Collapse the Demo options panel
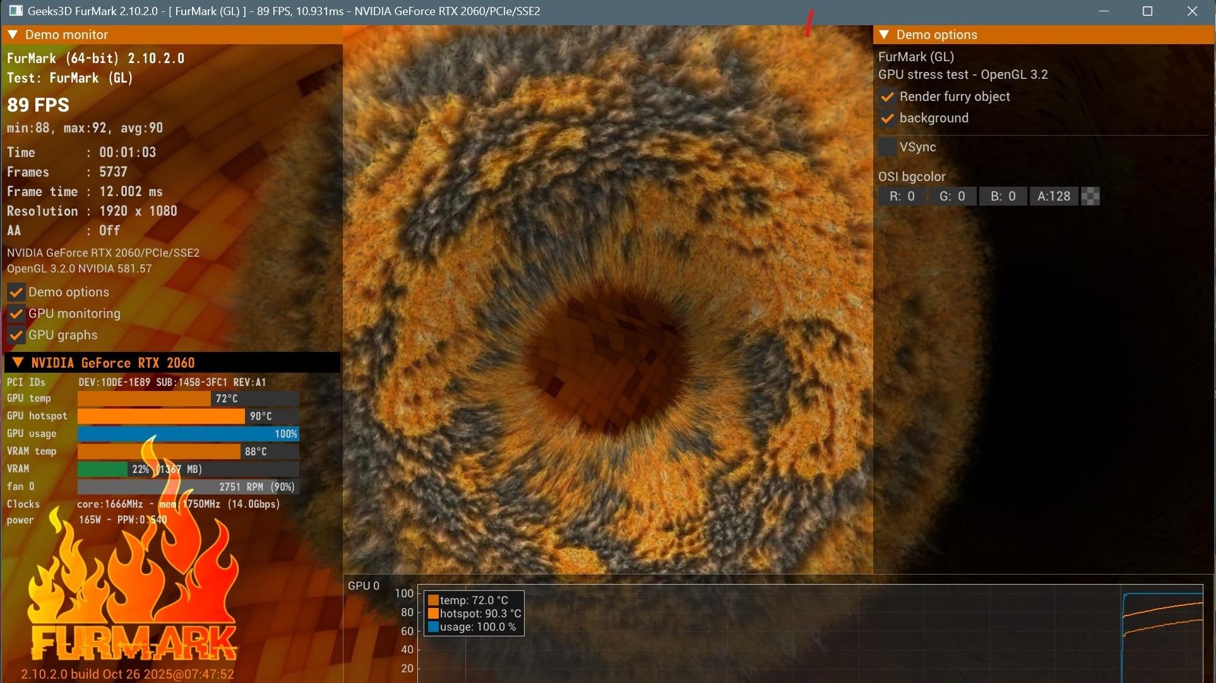1216x683 pixels. coord(884,35)
